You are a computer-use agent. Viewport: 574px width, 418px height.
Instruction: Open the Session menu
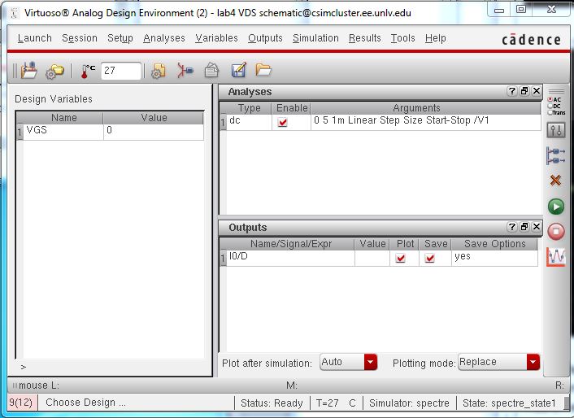[80, 38]
